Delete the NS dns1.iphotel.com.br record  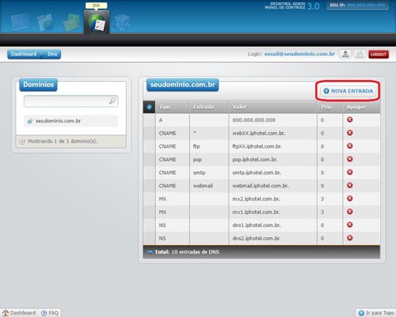pyautogui.click(x=350, y=225)
